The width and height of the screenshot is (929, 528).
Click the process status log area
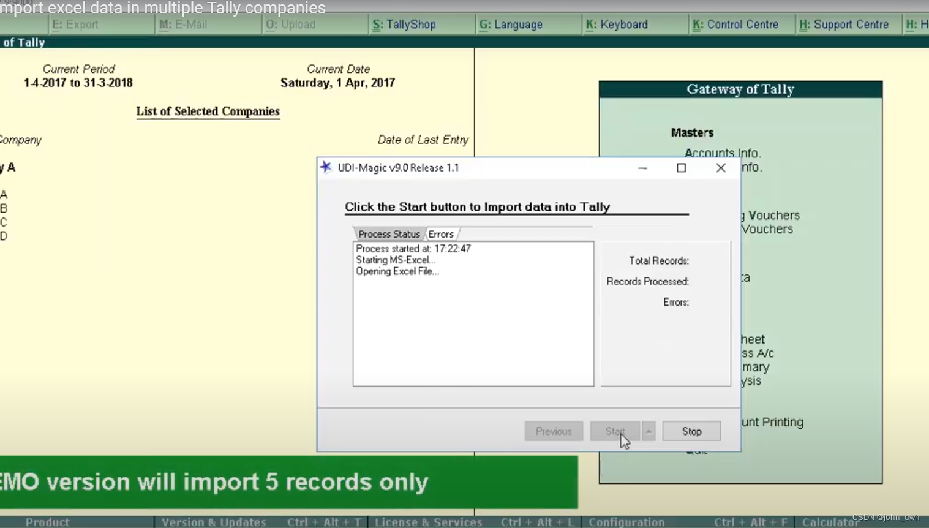point(473,314)
